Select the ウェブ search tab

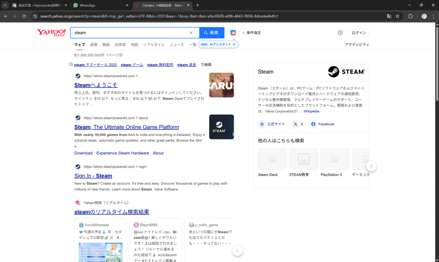point(79,45)
